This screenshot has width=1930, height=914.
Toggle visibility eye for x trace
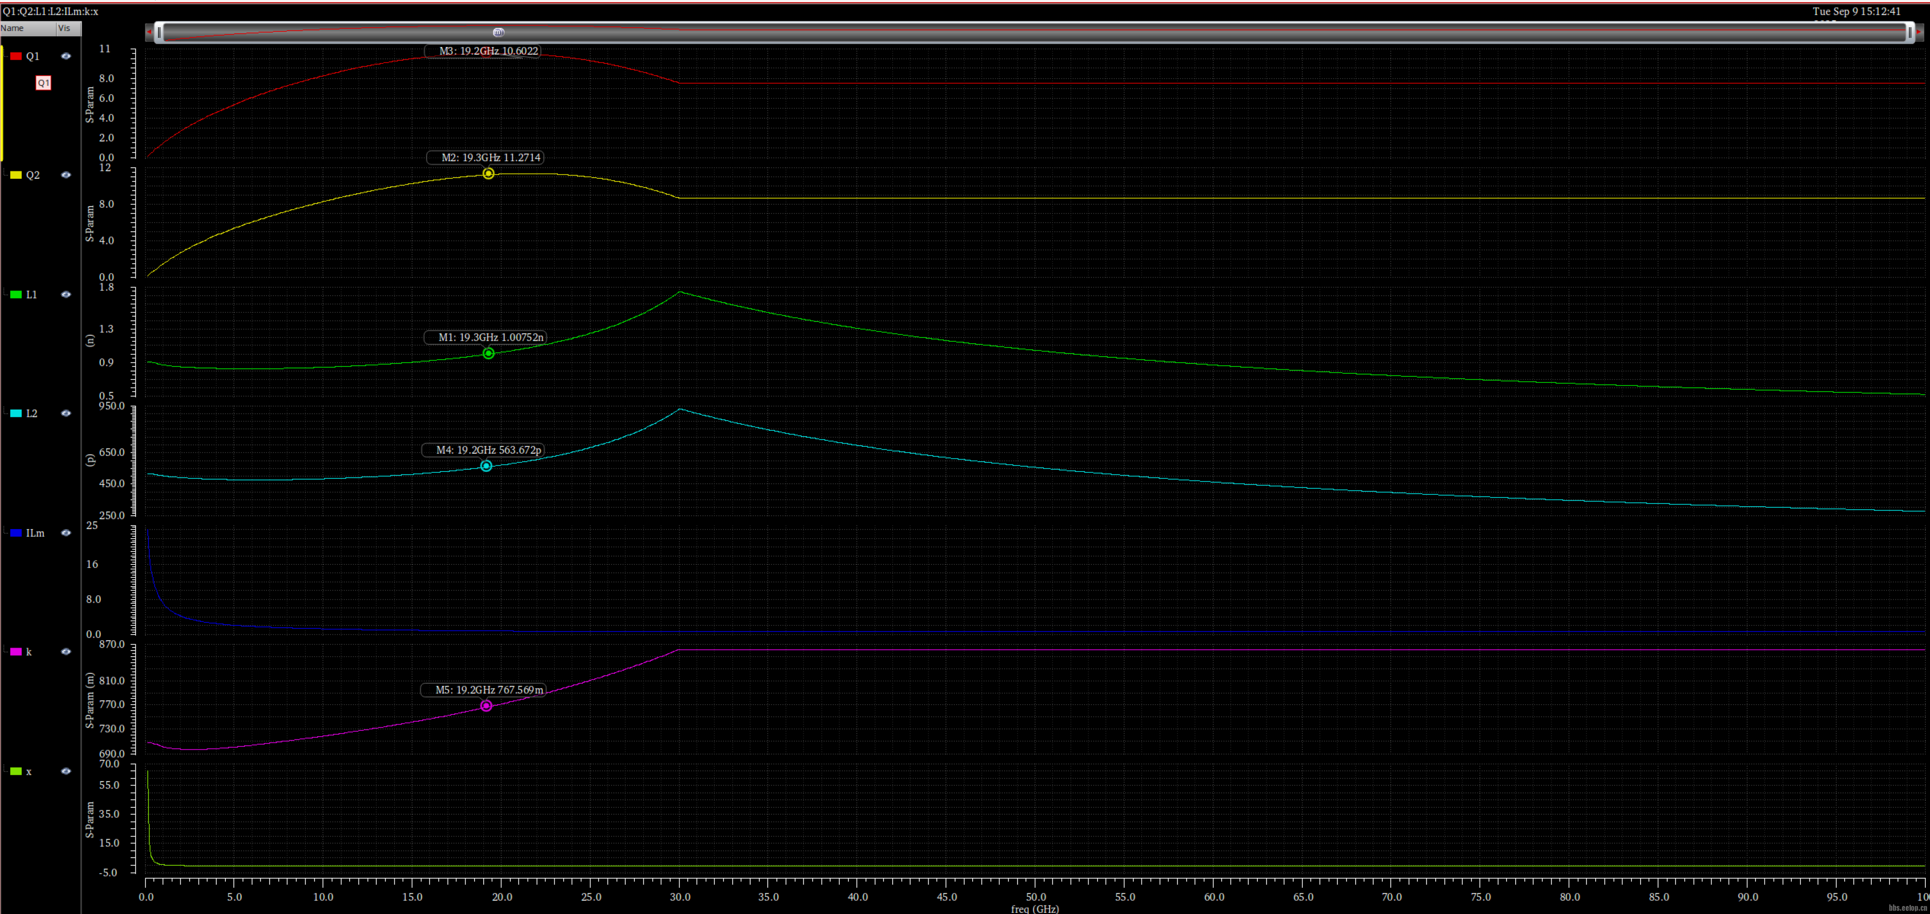66,771
